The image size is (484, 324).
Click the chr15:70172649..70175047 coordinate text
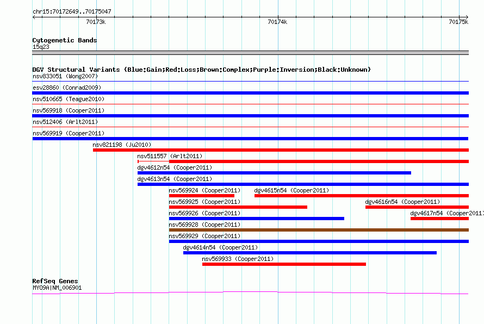(72, 11)
